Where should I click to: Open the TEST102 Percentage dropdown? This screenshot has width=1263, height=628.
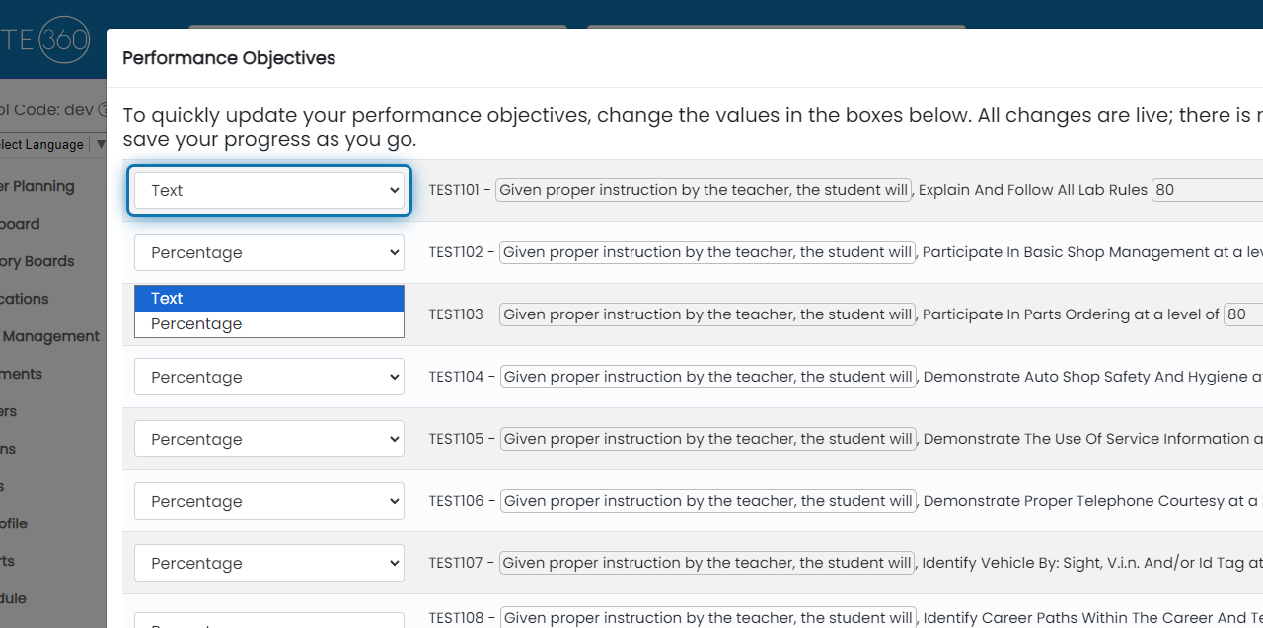pos(268,252)
